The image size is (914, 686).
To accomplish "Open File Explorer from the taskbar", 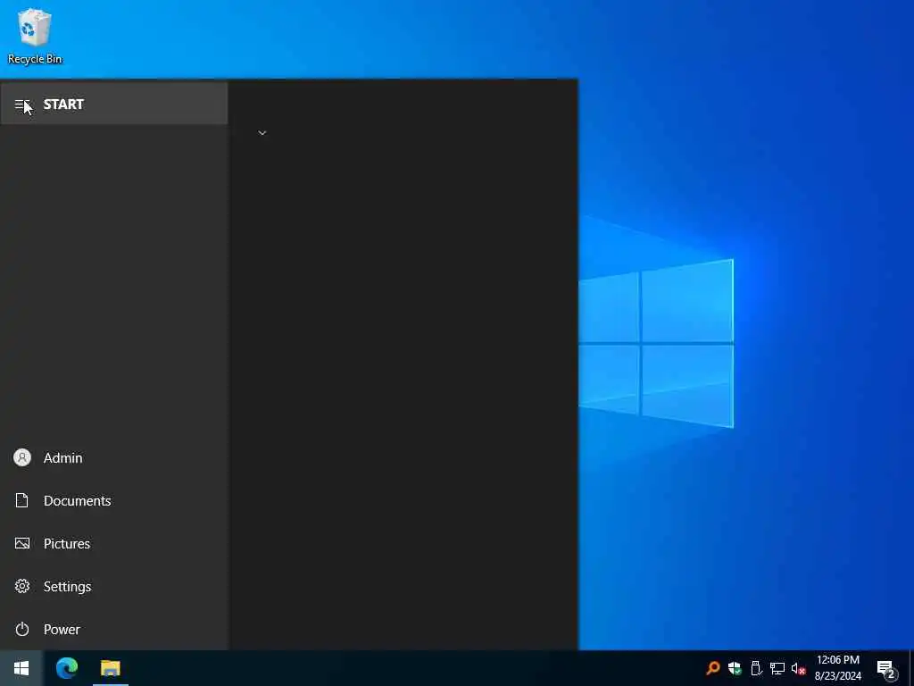I will (x=110, y=668).
